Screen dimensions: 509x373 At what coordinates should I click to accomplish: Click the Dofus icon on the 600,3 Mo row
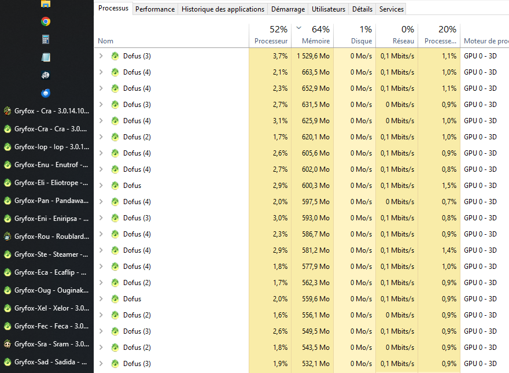(x=115, y=186)
